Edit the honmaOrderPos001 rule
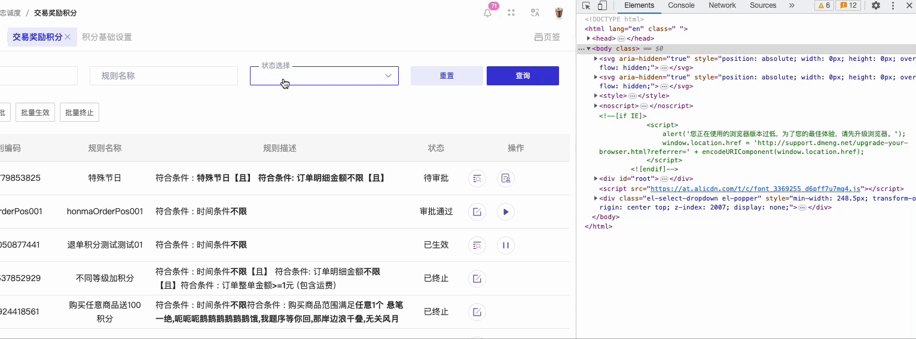Viewport: 916px width, 339px height. (477, 211)
